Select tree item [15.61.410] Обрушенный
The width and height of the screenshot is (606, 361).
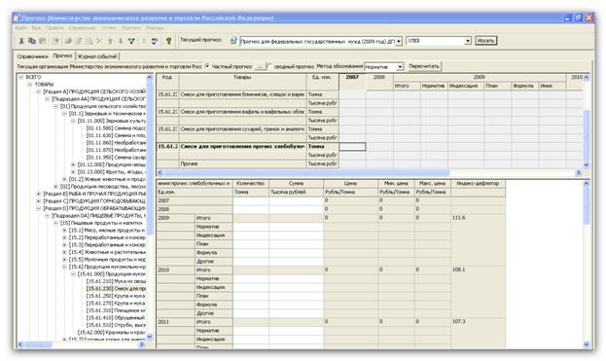(x=116, y=318)
